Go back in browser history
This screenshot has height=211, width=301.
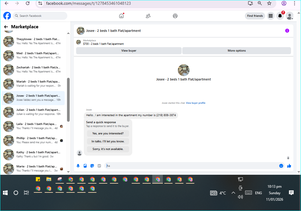click(6, 3)
